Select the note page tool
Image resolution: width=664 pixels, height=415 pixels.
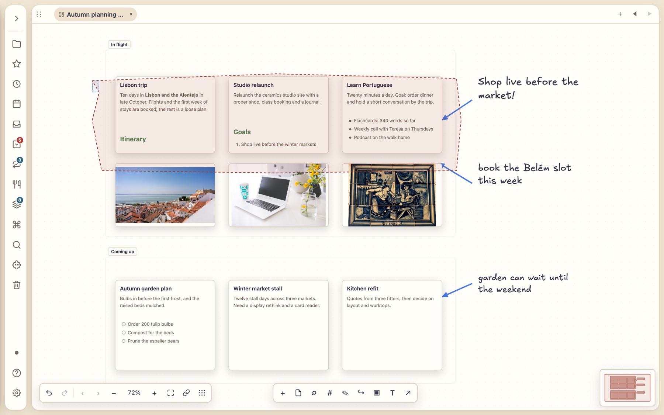tap(298, 393)
